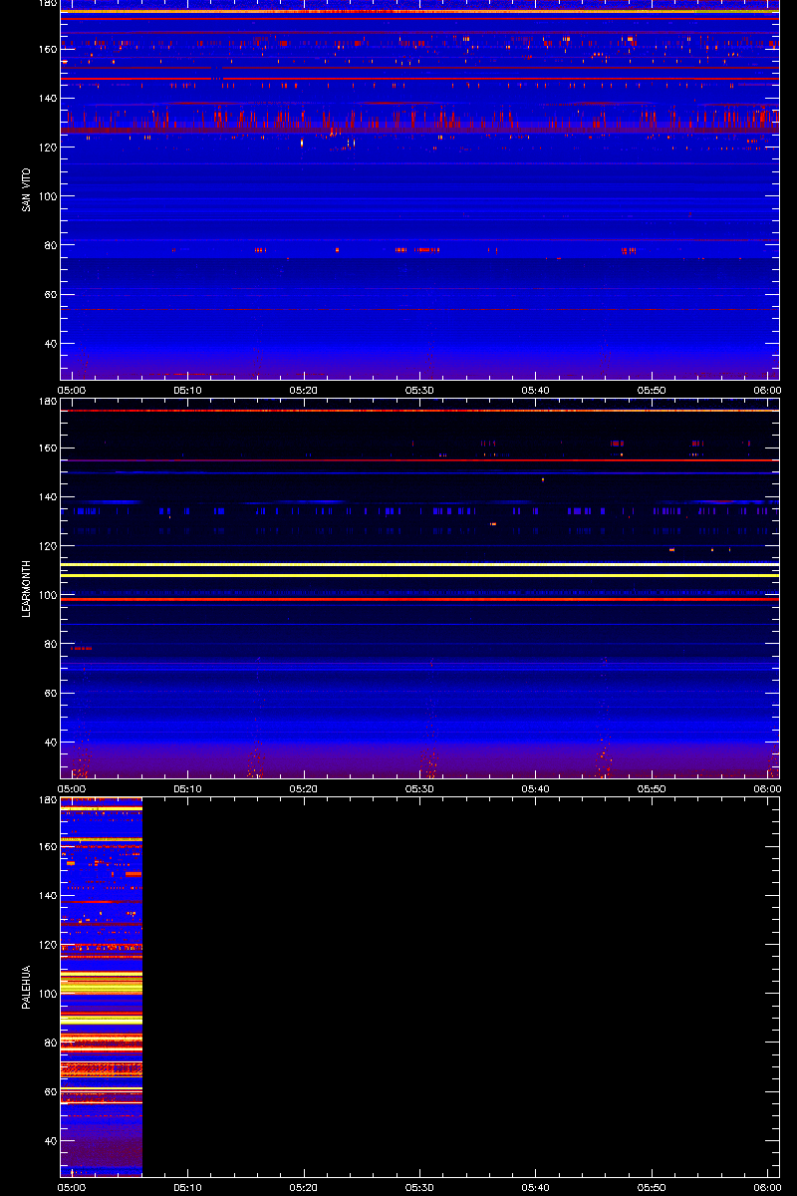Select the San Vito spectrogram plot
The width and height of the screenshot is (797, 1196).
pyautogui.click(x=419, y=190)
